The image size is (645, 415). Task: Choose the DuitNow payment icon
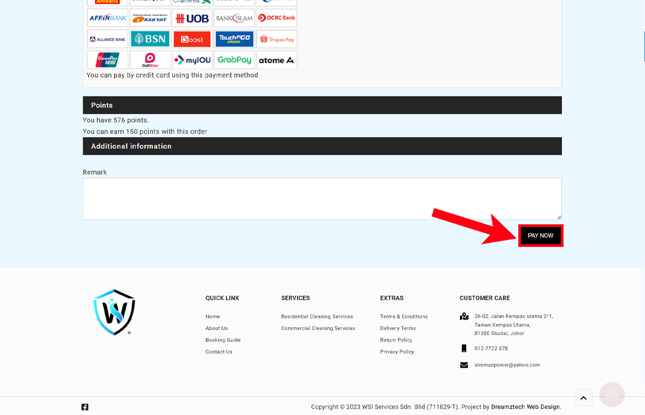click(x=150, y=60)
